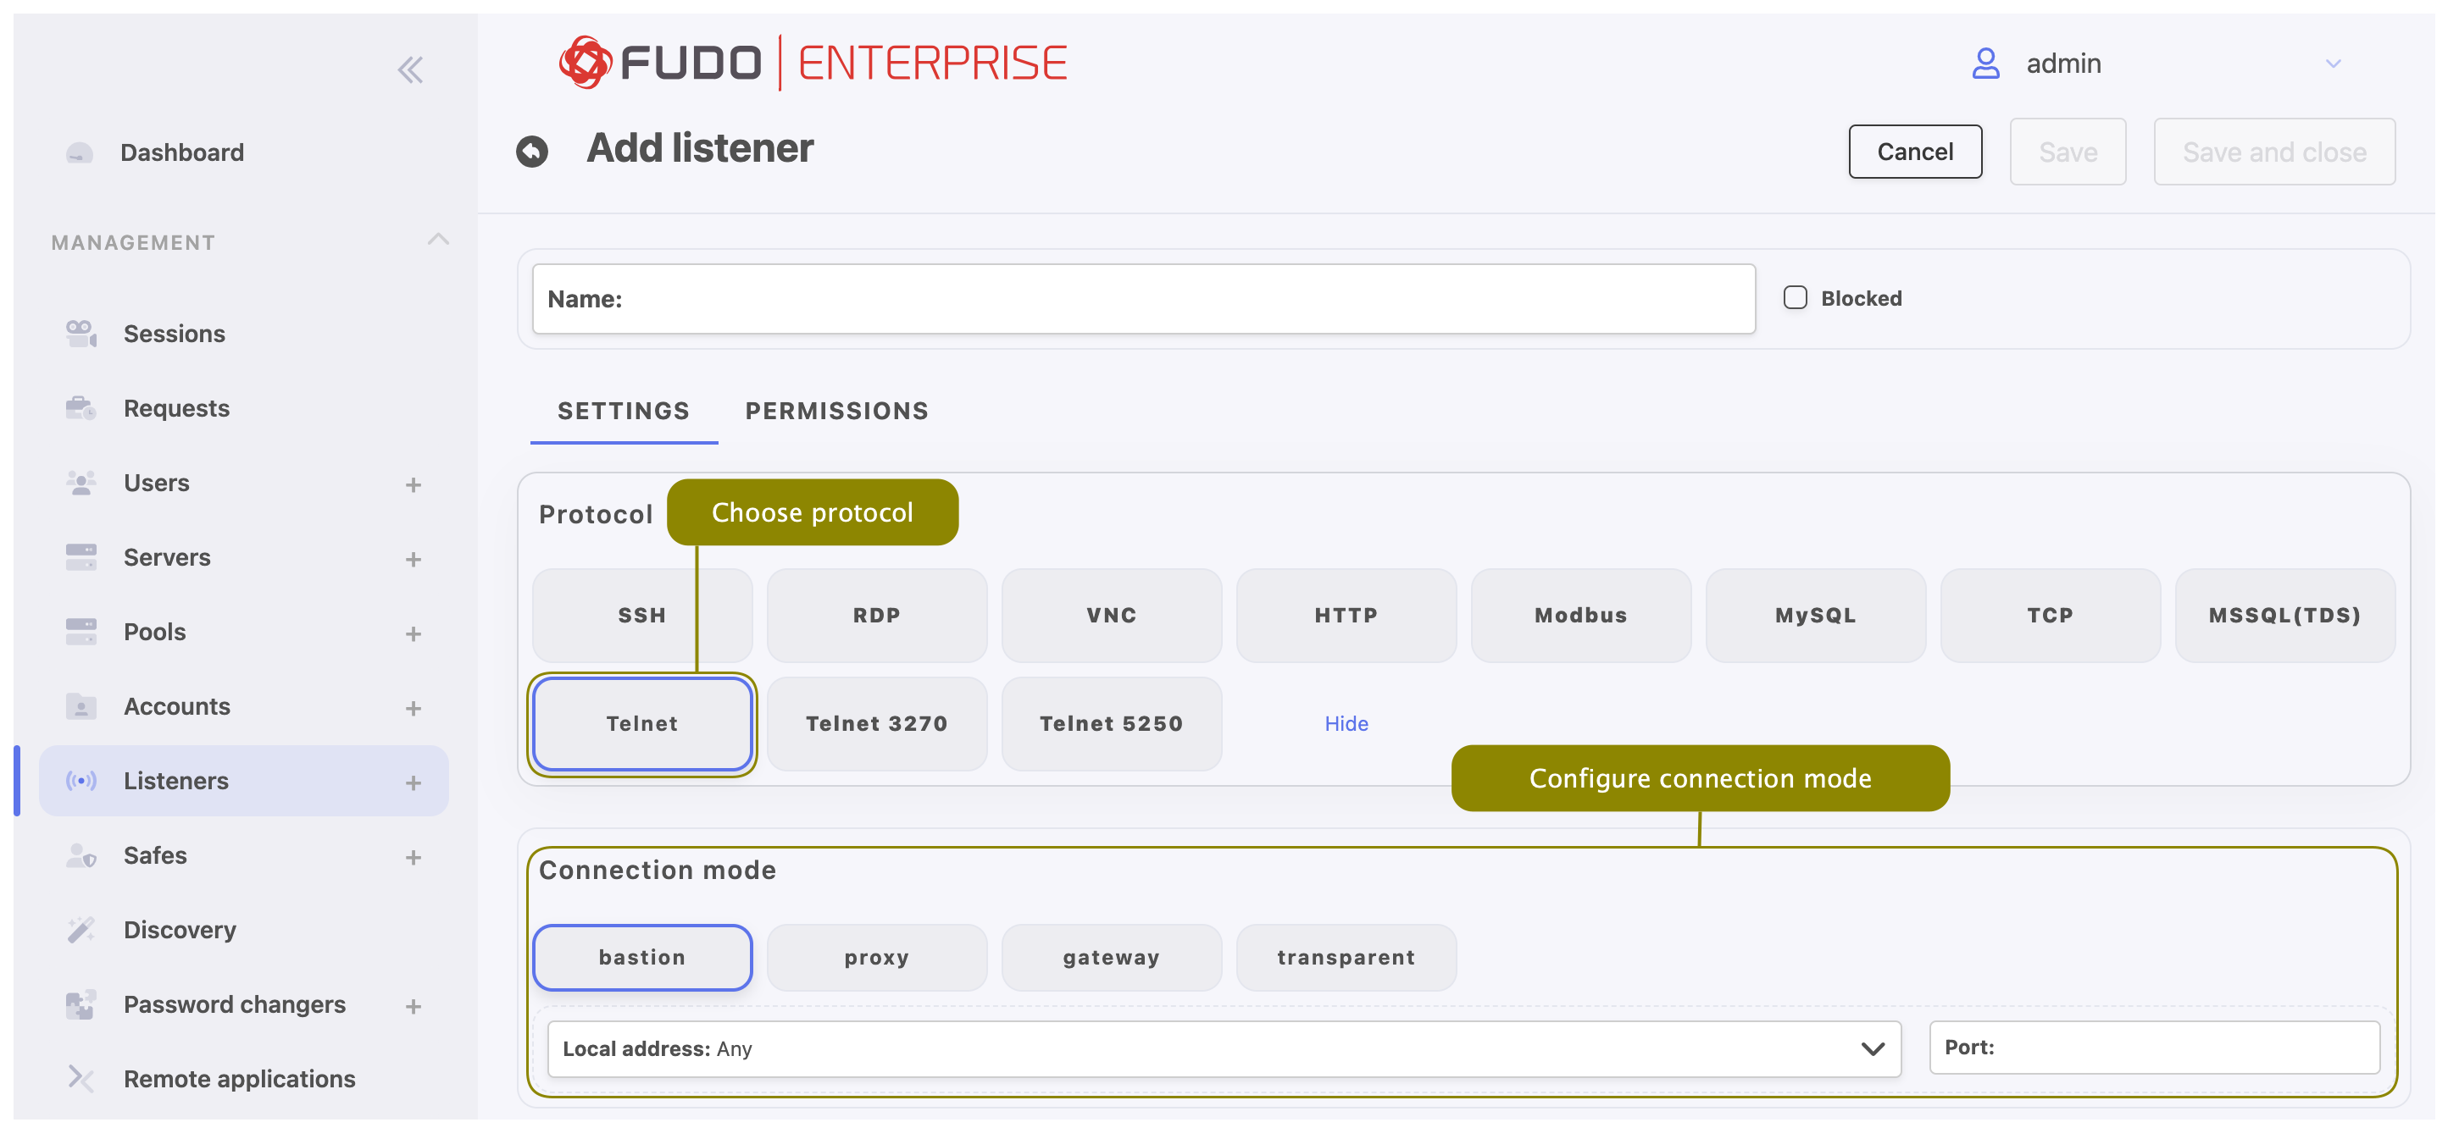Viewport: 2448px width, 1139px height.
Task: Collapse the sidebar with double-chevron icon
Action: 409,69
